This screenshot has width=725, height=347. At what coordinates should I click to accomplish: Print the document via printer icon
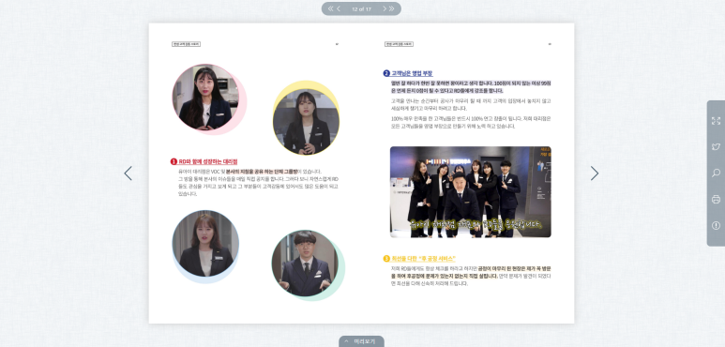click(x=716, y=200)
